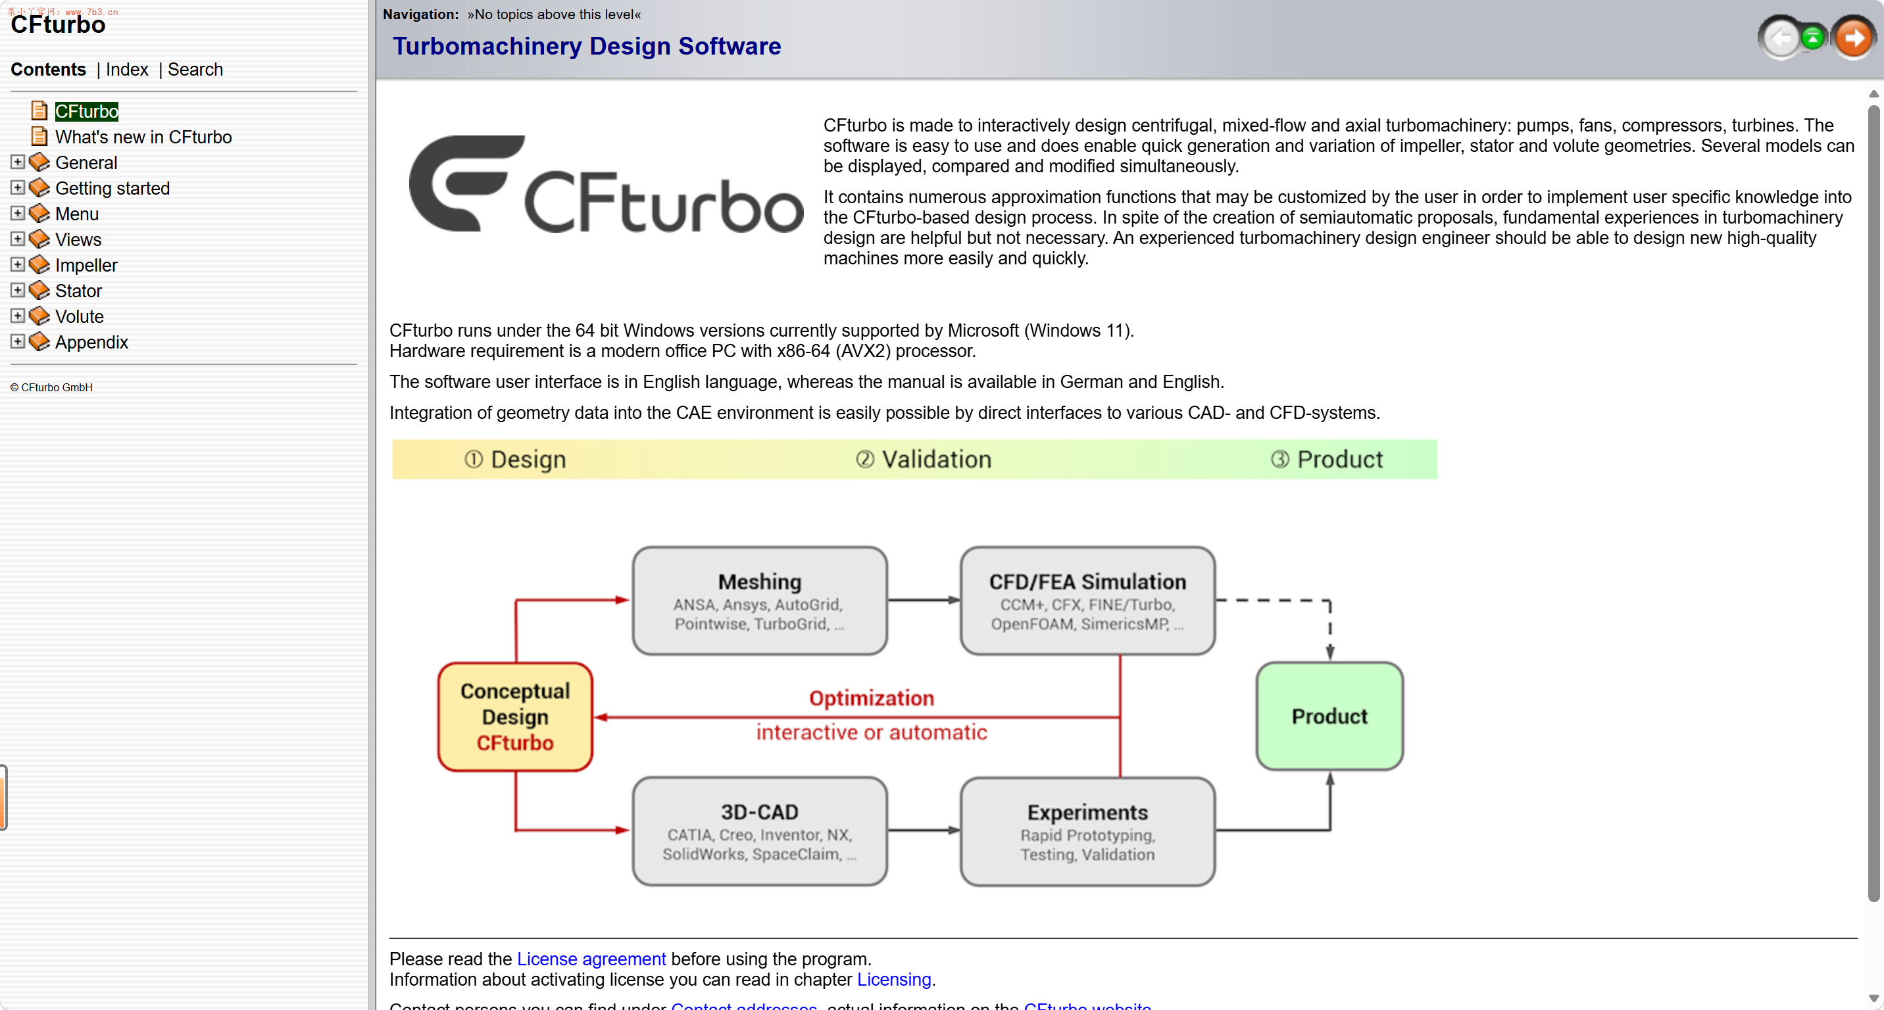Click the content pane vertical scrollbar

click(x=1873, y=504)
